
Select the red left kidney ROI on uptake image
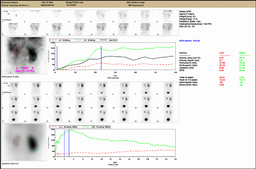pyautogui.click(x=17, y=141)
